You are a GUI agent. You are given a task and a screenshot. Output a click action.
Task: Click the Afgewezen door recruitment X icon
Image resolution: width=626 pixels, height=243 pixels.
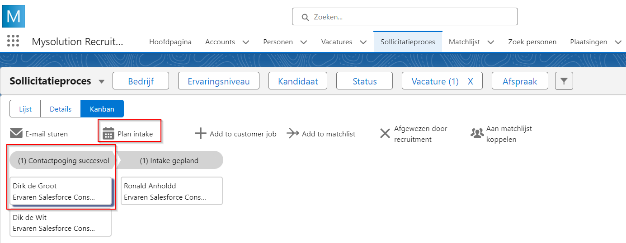385,134
